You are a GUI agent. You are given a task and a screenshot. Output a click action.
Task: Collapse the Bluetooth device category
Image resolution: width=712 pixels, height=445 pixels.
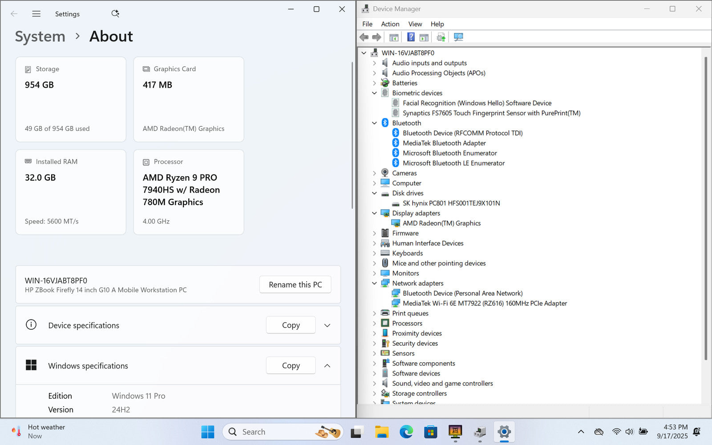click(x=374, y=123)
